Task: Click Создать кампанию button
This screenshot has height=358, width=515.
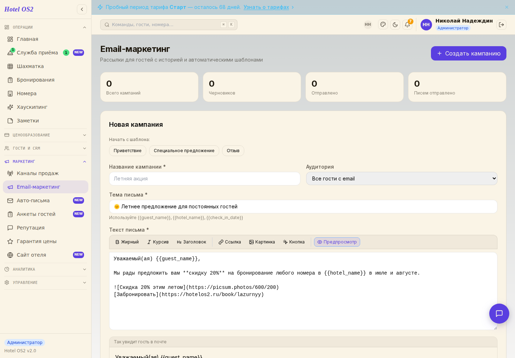Action: 469,53
